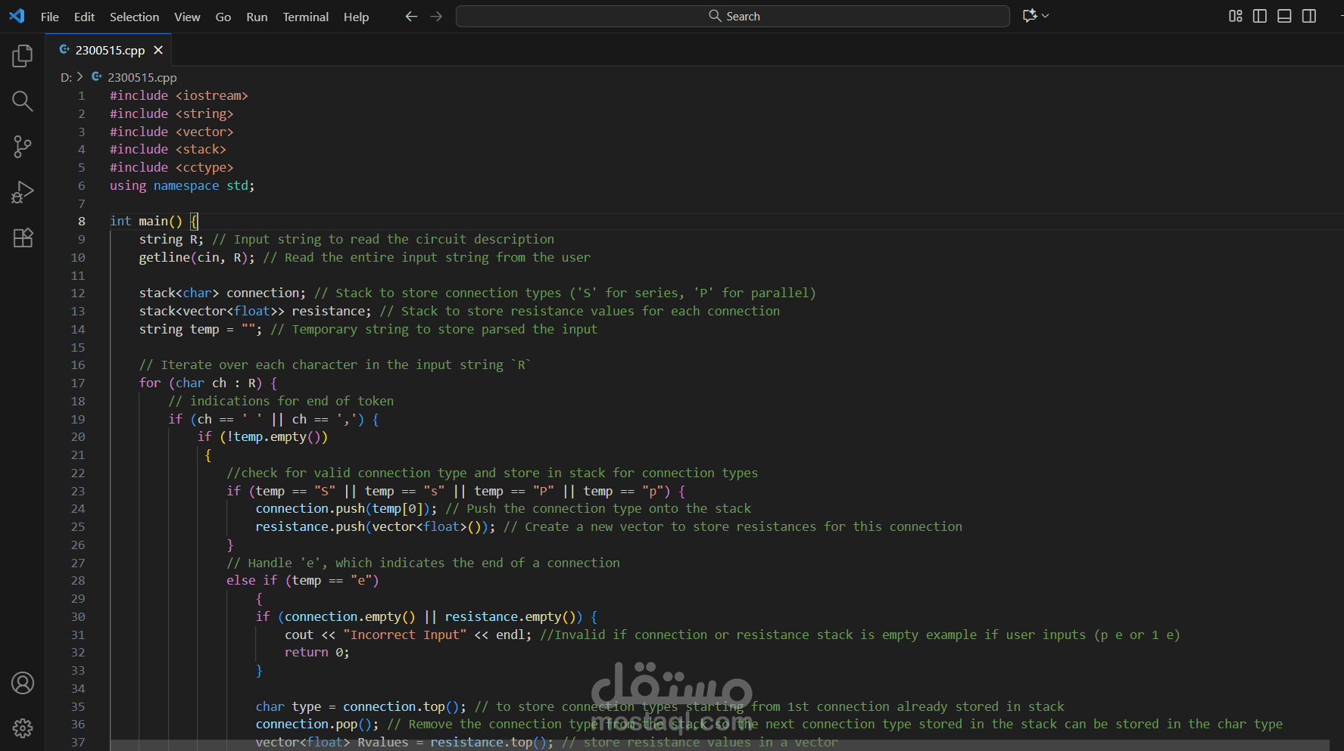Screen dimensions: 1344x751
Task: Toggle the primary side bar
Action: pos(1260,16)
